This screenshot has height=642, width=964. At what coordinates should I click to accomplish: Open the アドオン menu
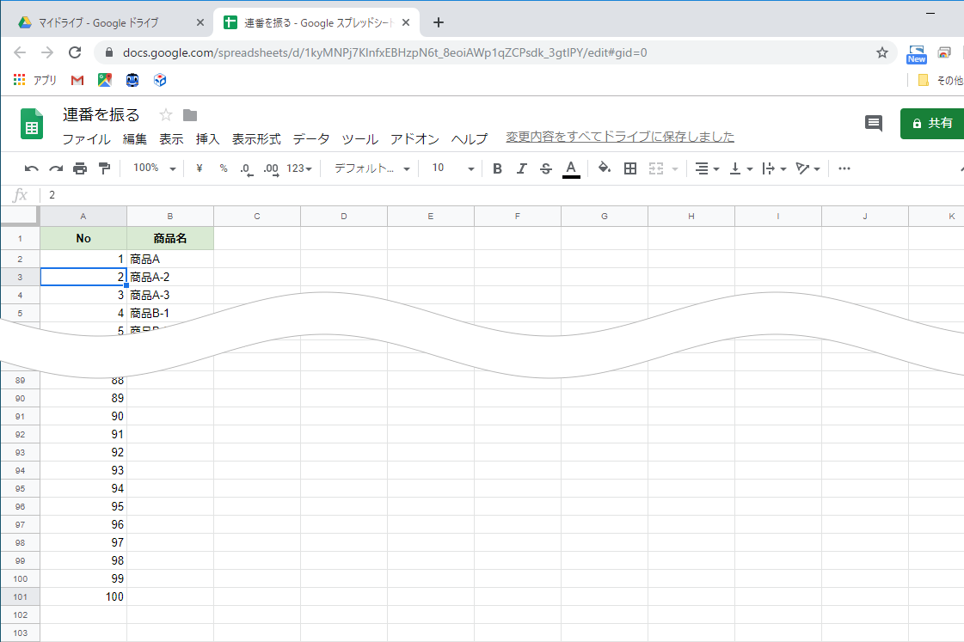[x=414, y=139]
